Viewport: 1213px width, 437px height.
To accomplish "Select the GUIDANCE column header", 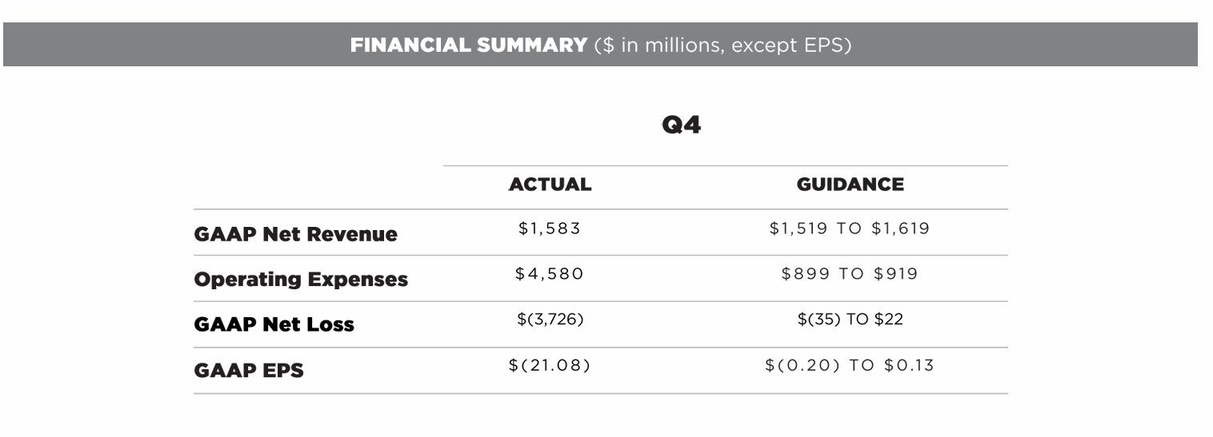I will pyautogui.click(x=850, y=185).
